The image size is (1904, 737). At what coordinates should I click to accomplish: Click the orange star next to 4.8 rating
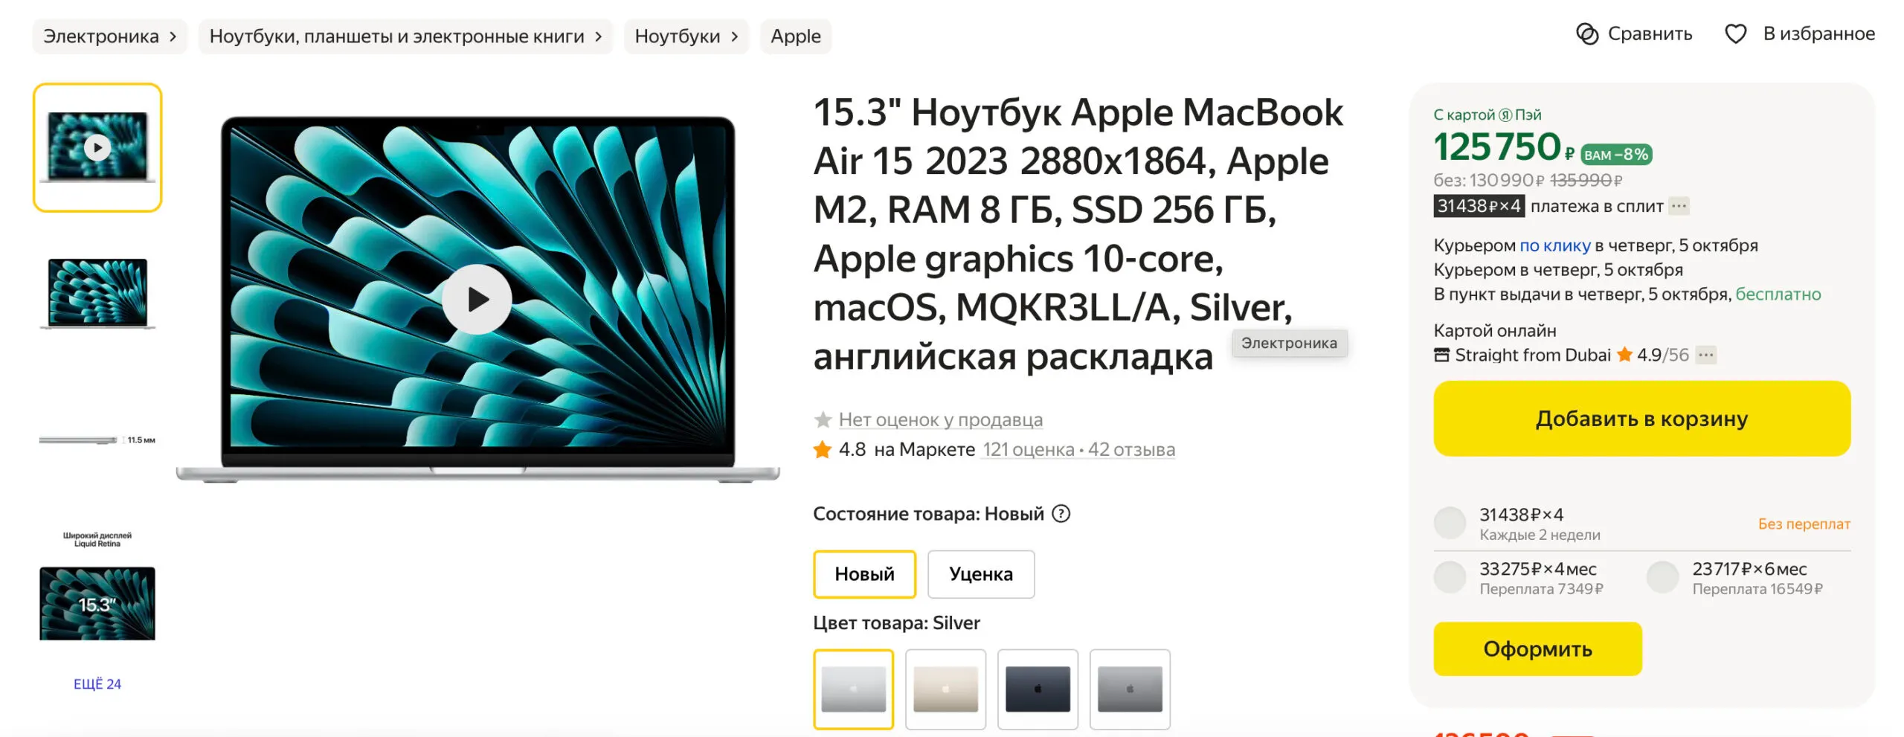coord(822,449)
